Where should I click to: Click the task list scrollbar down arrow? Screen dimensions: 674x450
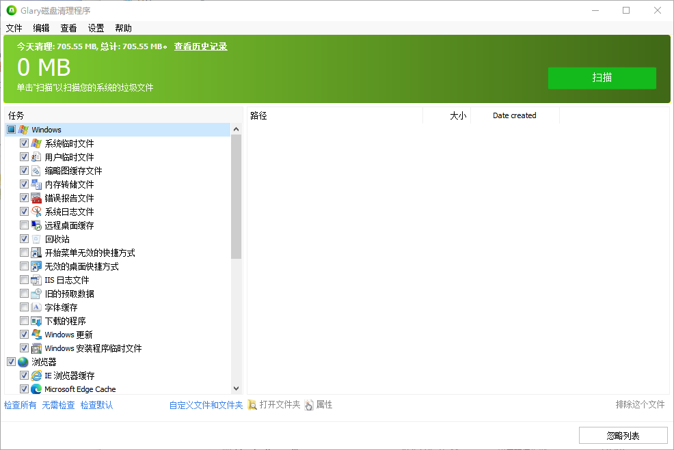(x=236, y=389)
